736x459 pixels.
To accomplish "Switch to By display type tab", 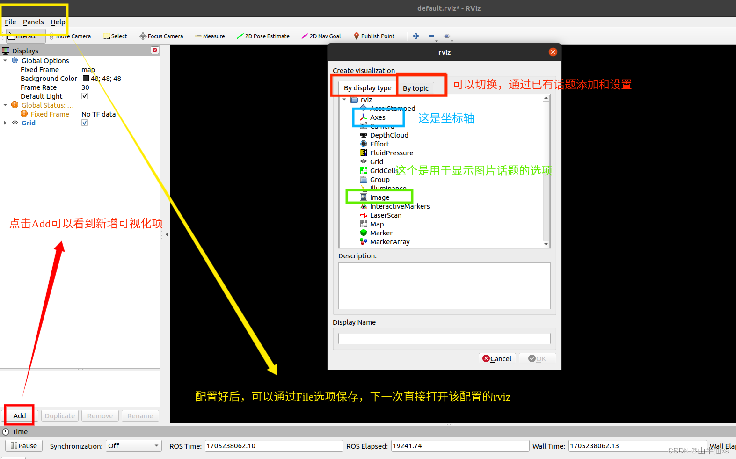I will click(x=367, y=87).
